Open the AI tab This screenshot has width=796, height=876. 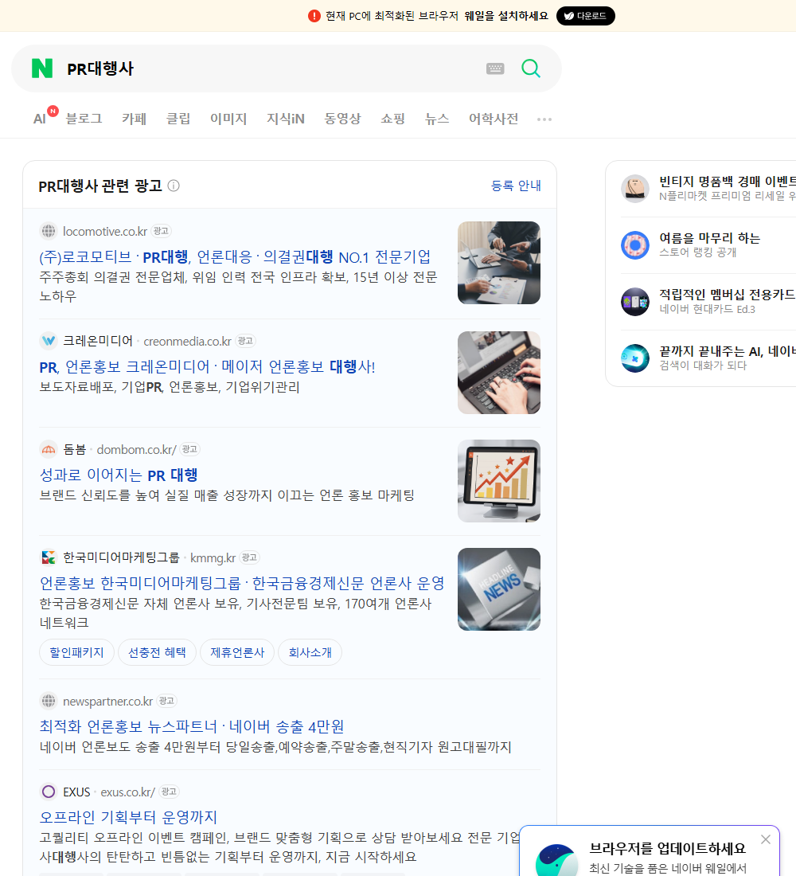[x=40, y=119]
